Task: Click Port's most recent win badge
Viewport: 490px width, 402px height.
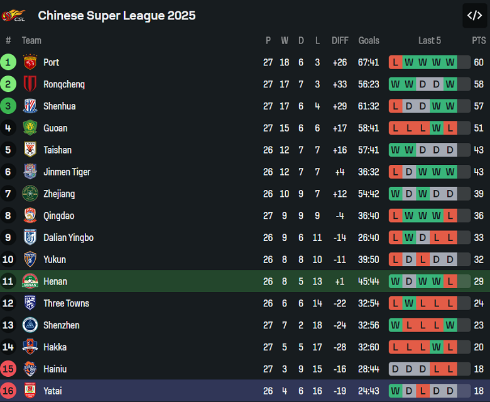Action: pyautogui.click(x=450, y=62)
